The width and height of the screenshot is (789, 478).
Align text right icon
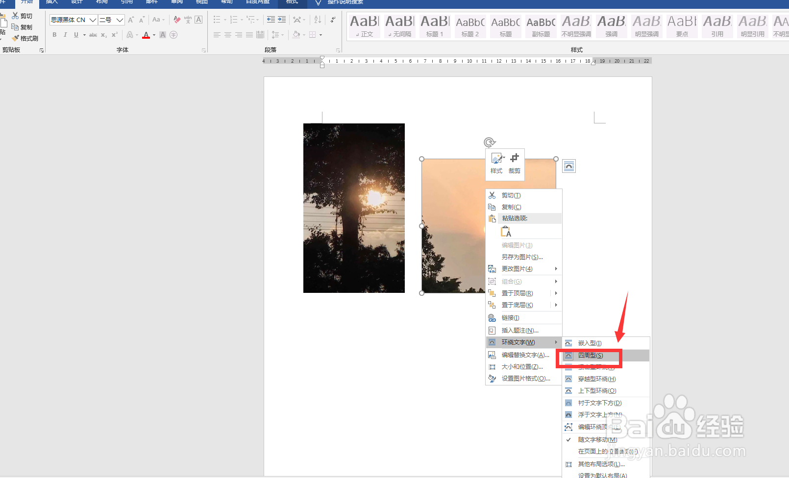coord(239,35)
